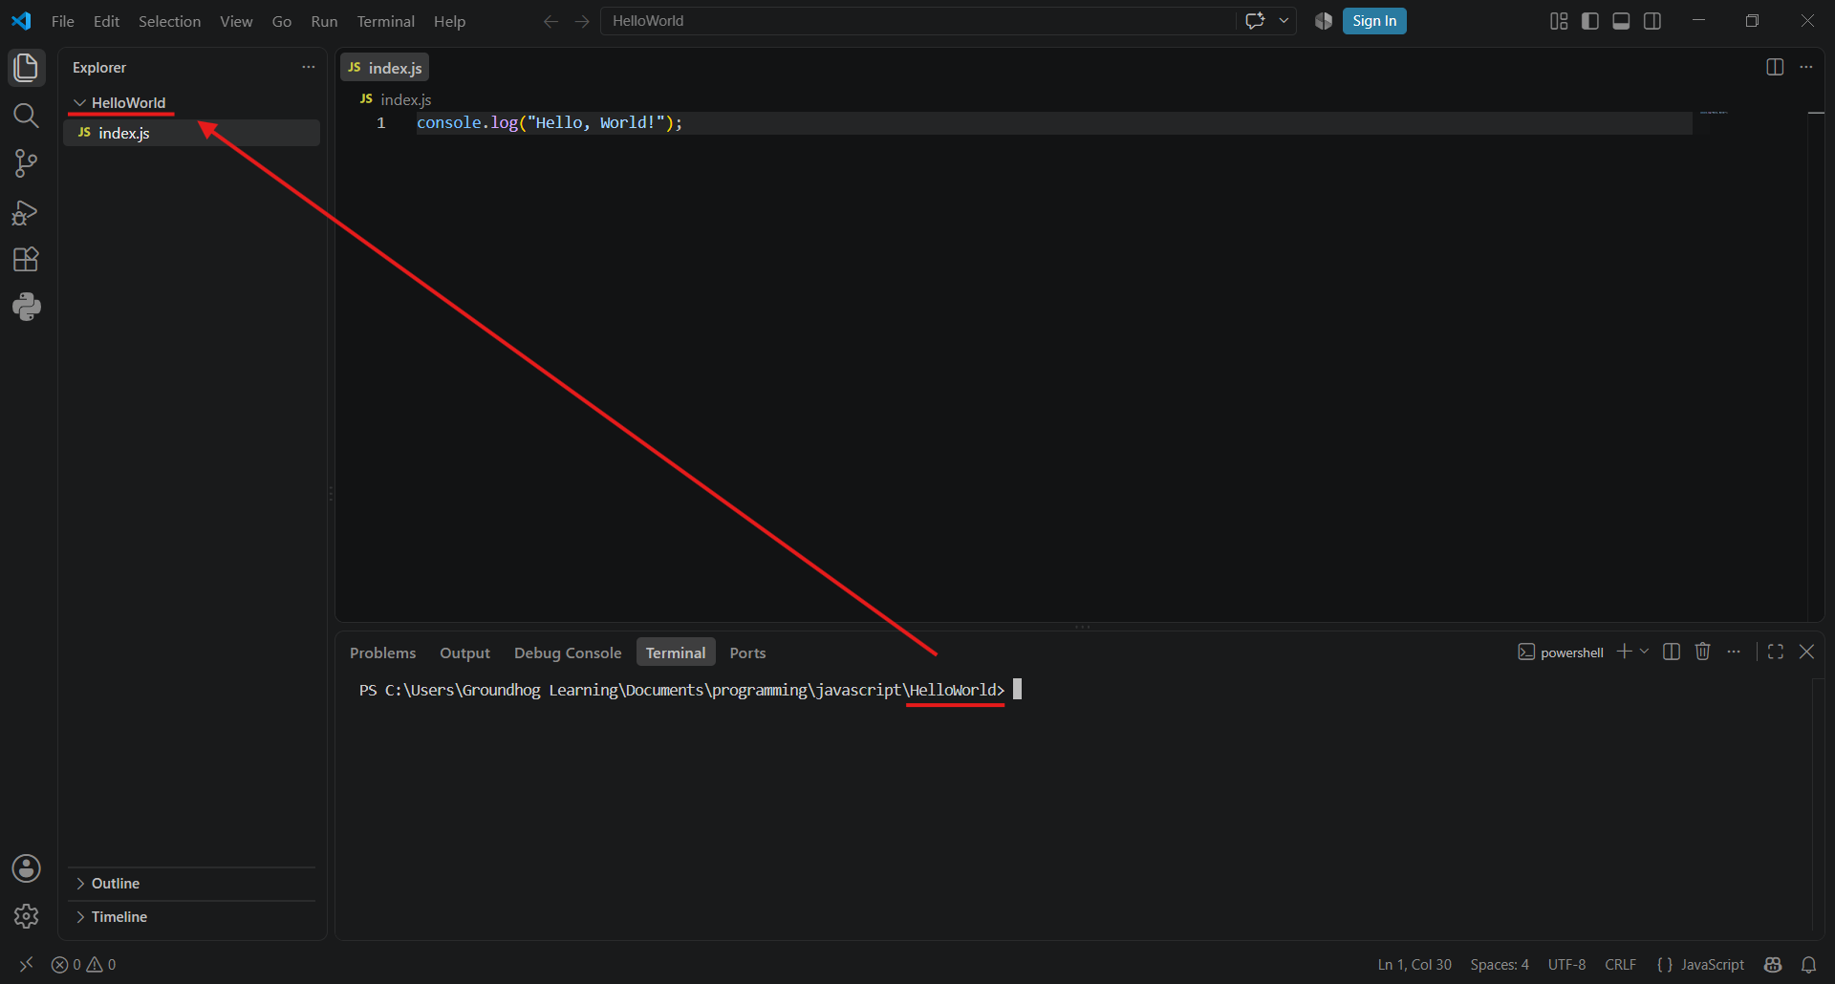1835x984 pixels.
Task: Switch to the Ports tab
Action: tap(747, 652)
